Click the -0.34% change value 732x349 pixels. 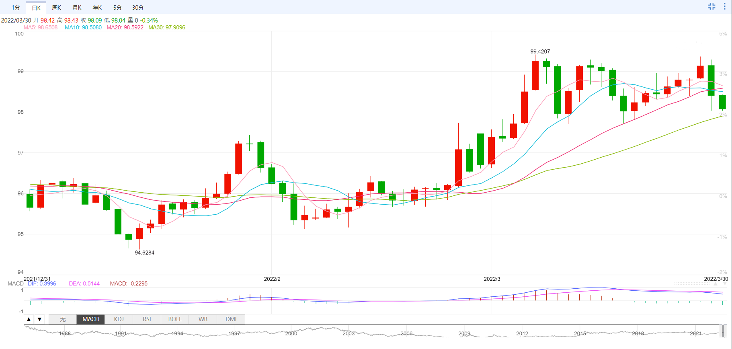pos(149,20)
